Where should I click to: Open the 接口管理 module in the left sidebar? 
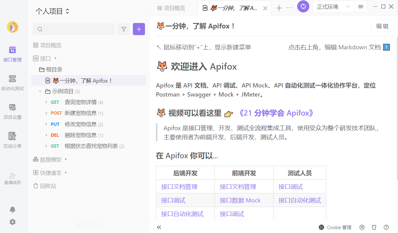12,54
